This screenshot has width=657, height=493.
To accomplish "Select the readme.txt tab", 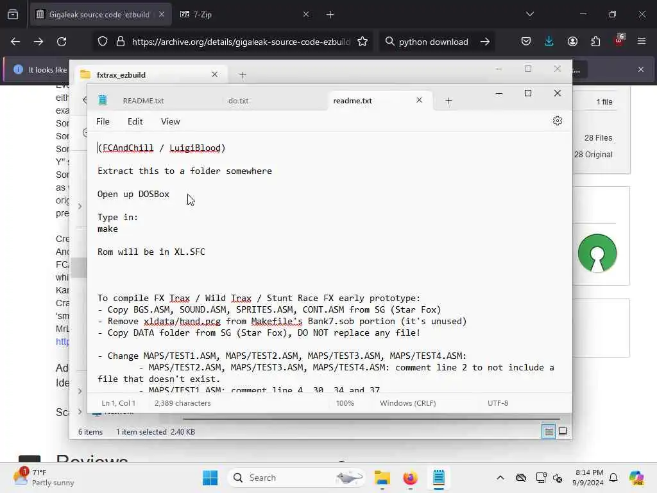I will click(x=352, y=101).
